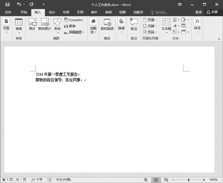The height and width of the screenshot is (183, 223).
Task: Open the 审阅 review tab
Action: [108, 12]
